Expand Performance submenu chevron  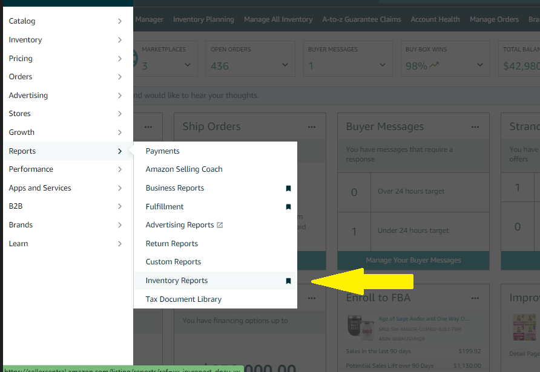[119, 169]
